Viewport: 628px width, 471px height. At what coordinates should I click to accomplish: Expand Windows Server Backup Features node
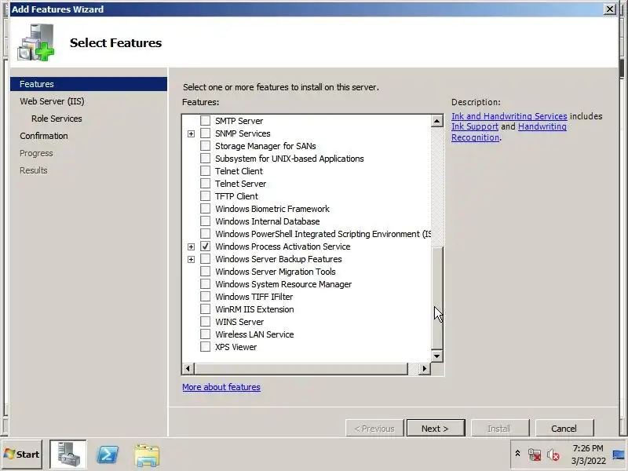click(191, 259)
